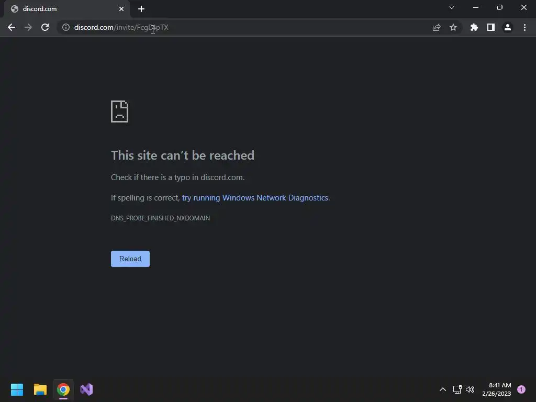Click the 'This site can't be reached' heading
536x402 pixels.
click(x=183, y=155)
